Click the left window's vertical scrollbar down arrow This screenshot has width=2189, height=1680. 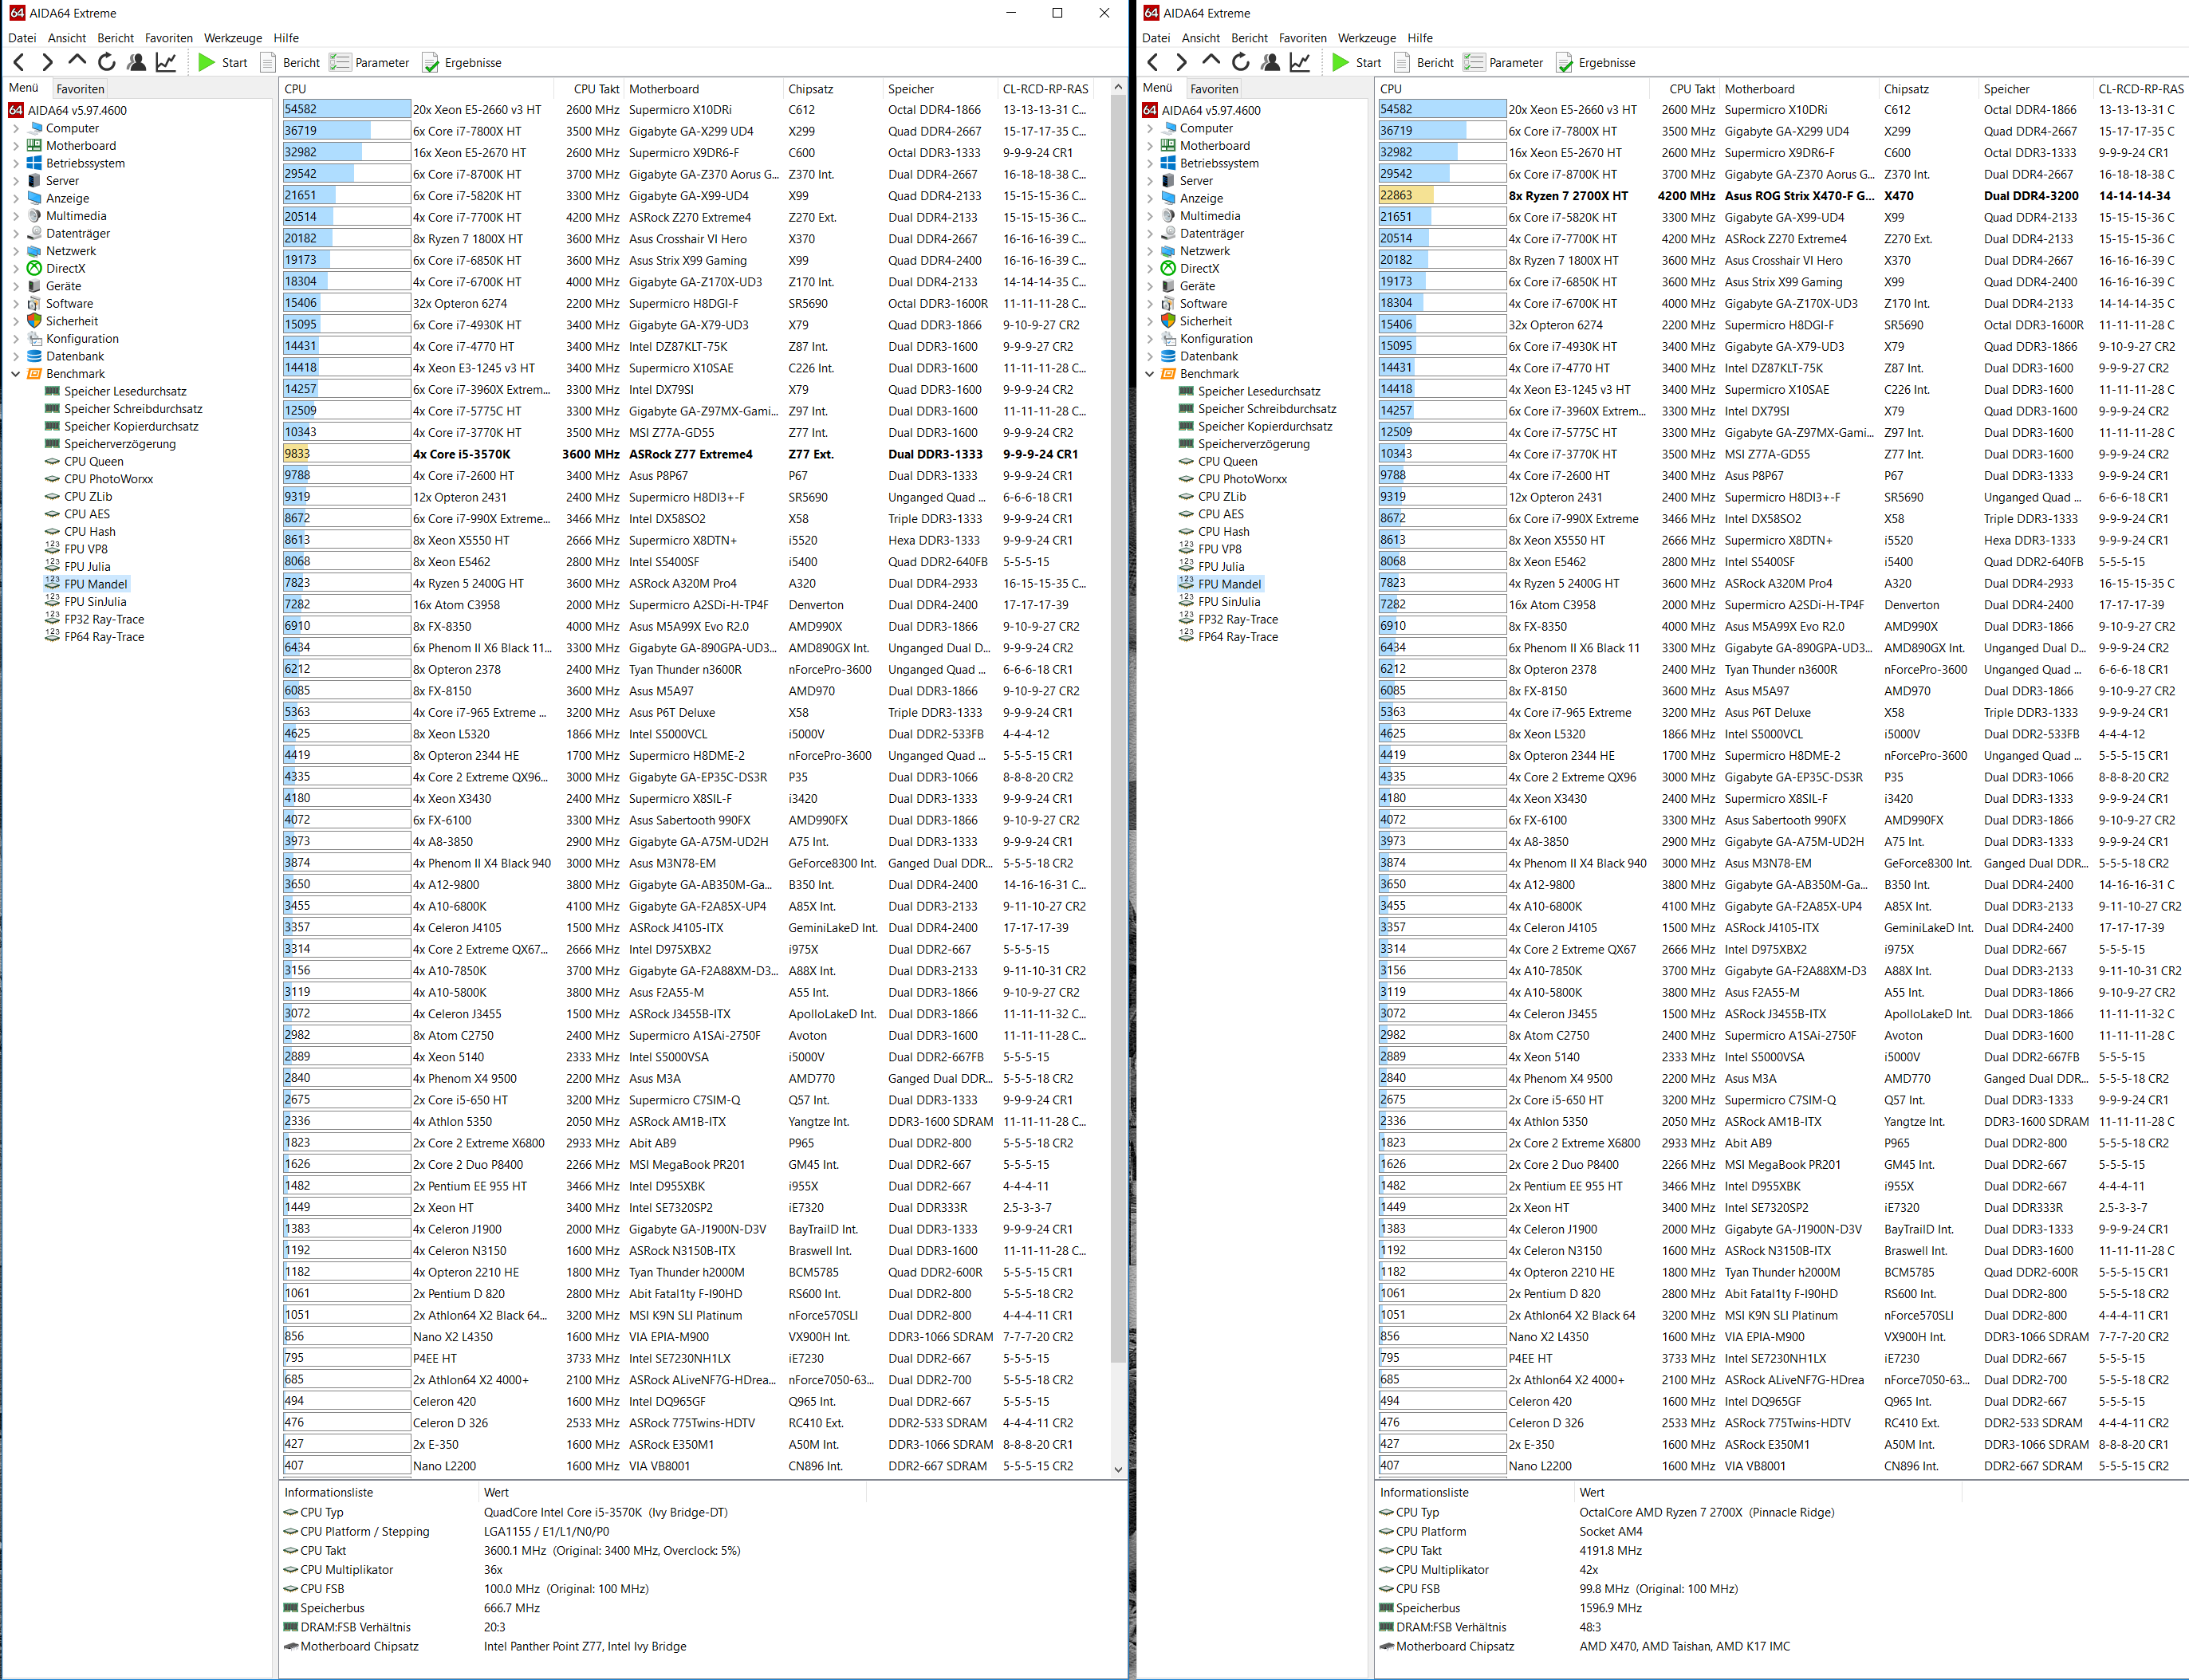(x=1118, y=1469)
